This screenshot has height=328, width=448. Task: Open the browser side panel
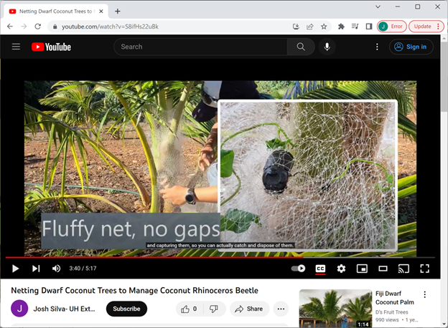[x=369, y=26]
